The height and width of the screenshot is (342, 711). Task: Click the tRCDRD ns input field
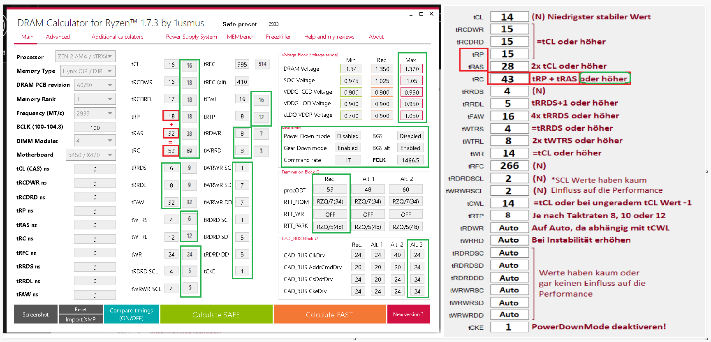pos(95,197)
